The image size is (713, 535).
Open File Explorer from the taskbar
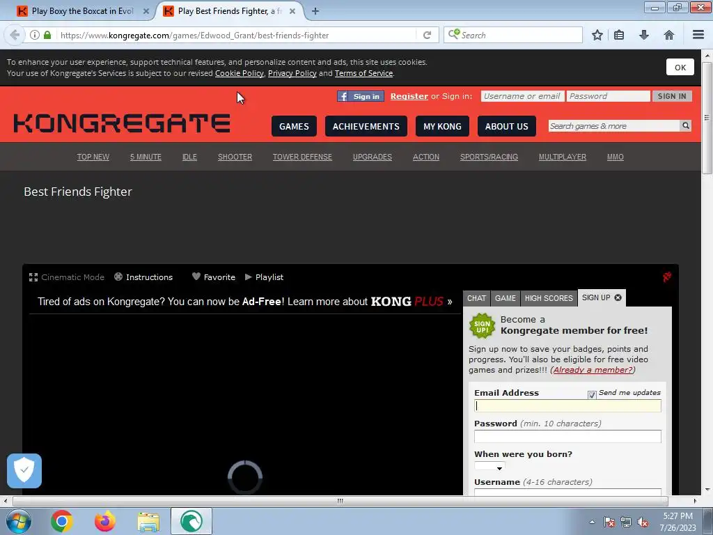coord(148,522)
